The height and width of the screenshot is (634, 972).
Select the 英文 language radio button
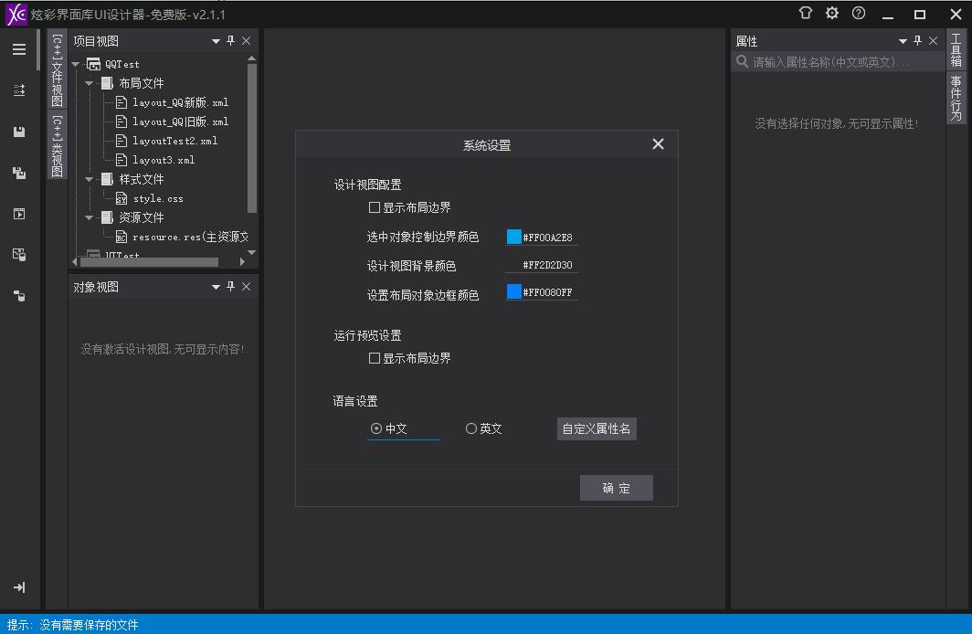471,428
